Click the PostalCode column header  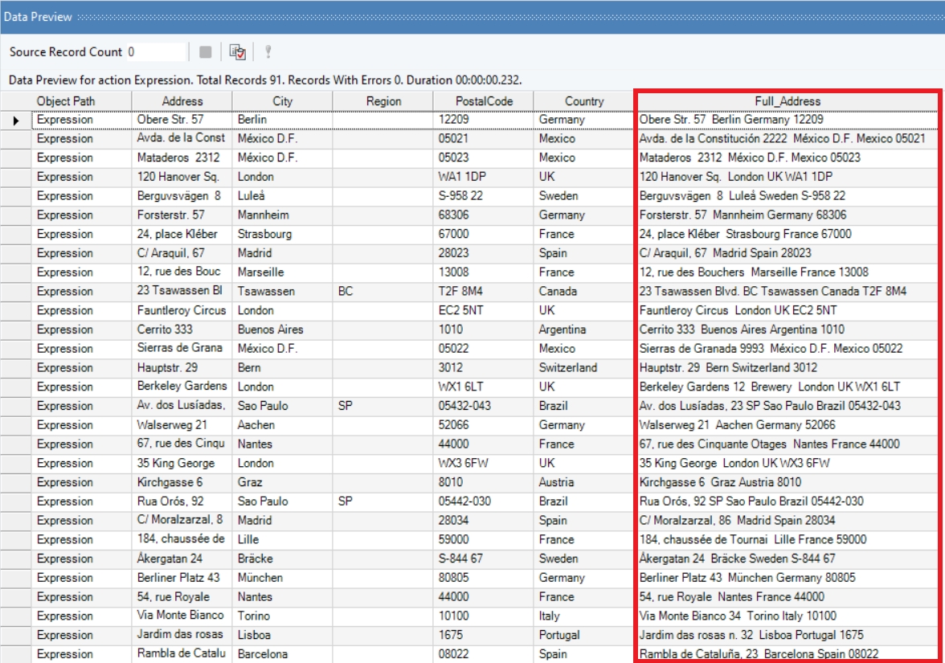(483, 101)
